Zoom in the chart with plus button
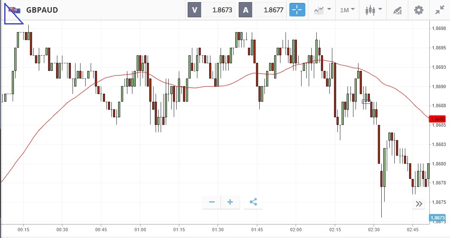450x238 pixels. (x=230, y=202)
